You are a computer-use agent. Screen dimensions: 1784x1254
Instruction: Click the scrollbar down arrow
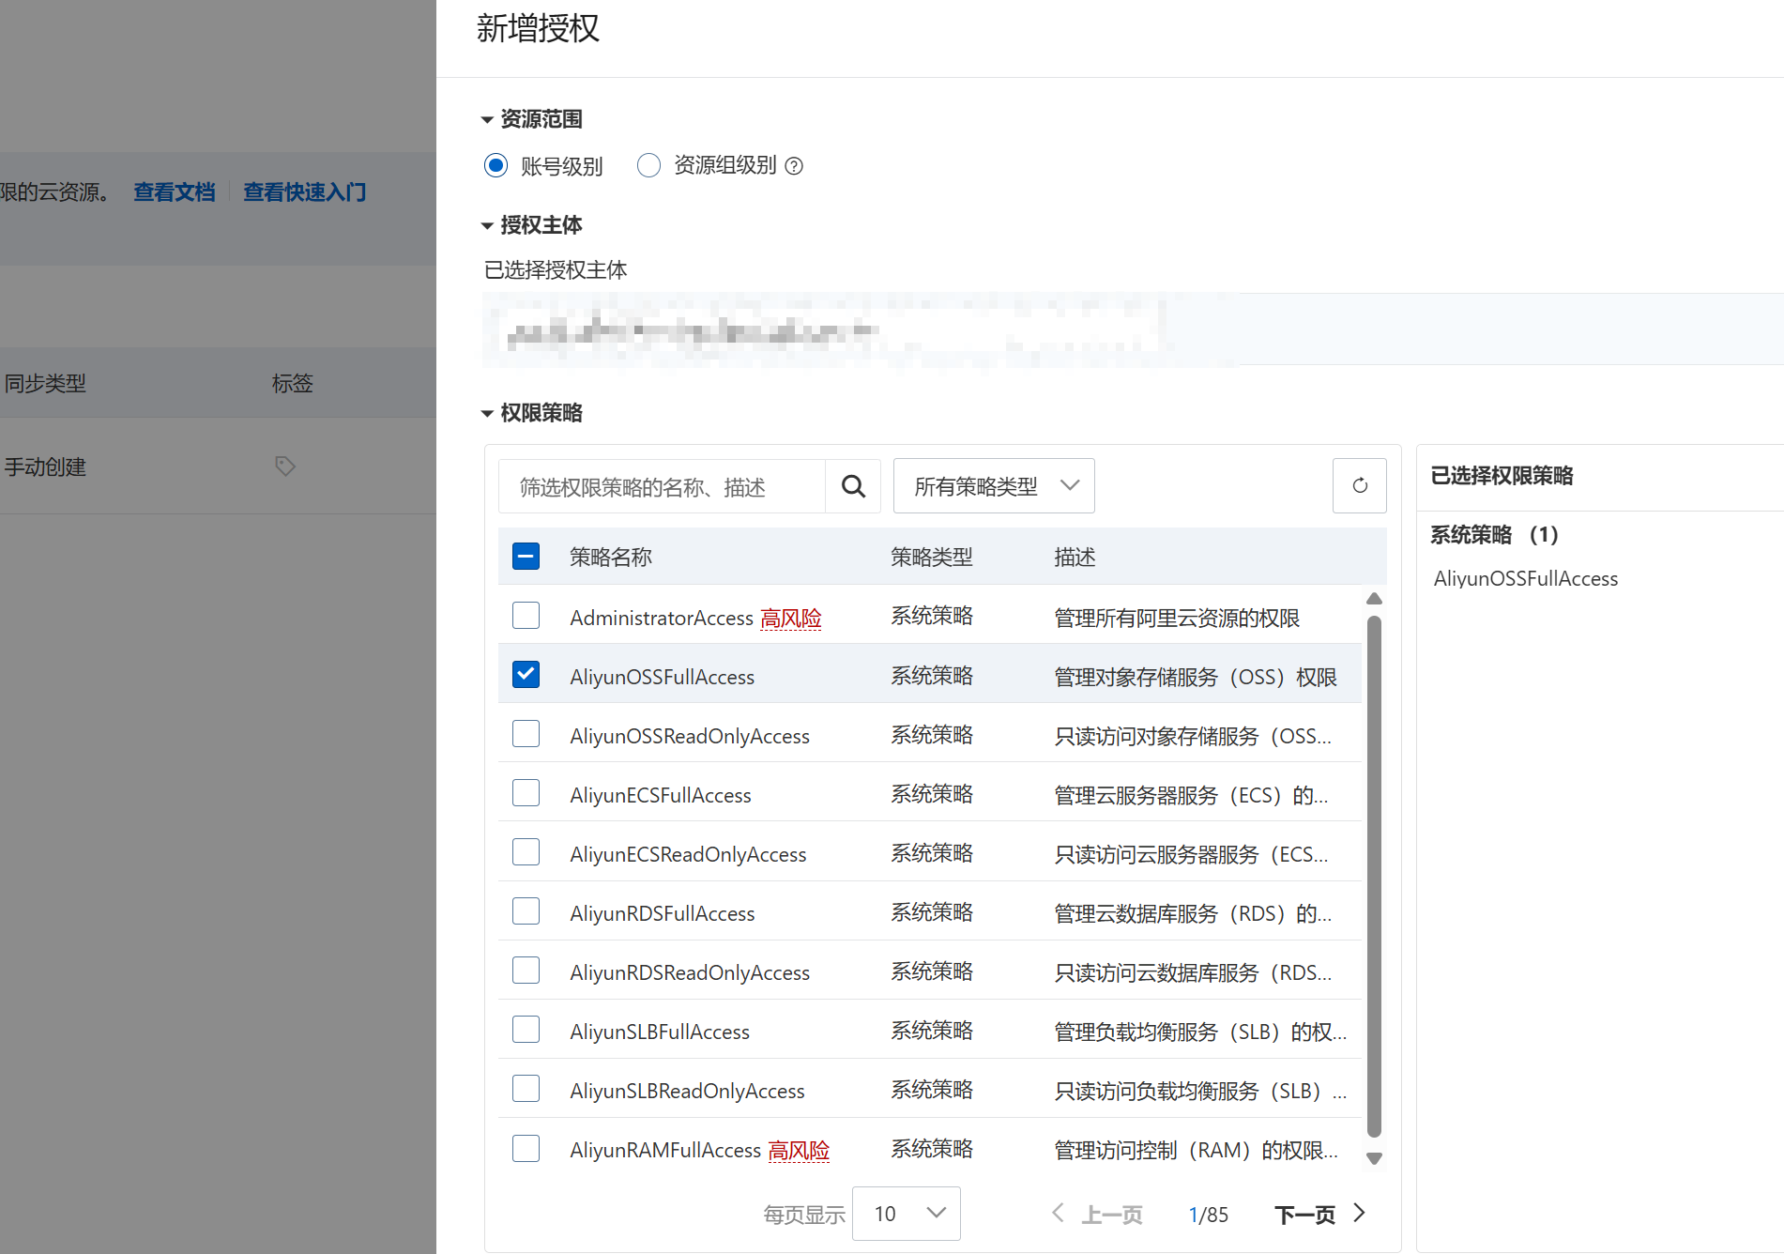point(1374,1158)
